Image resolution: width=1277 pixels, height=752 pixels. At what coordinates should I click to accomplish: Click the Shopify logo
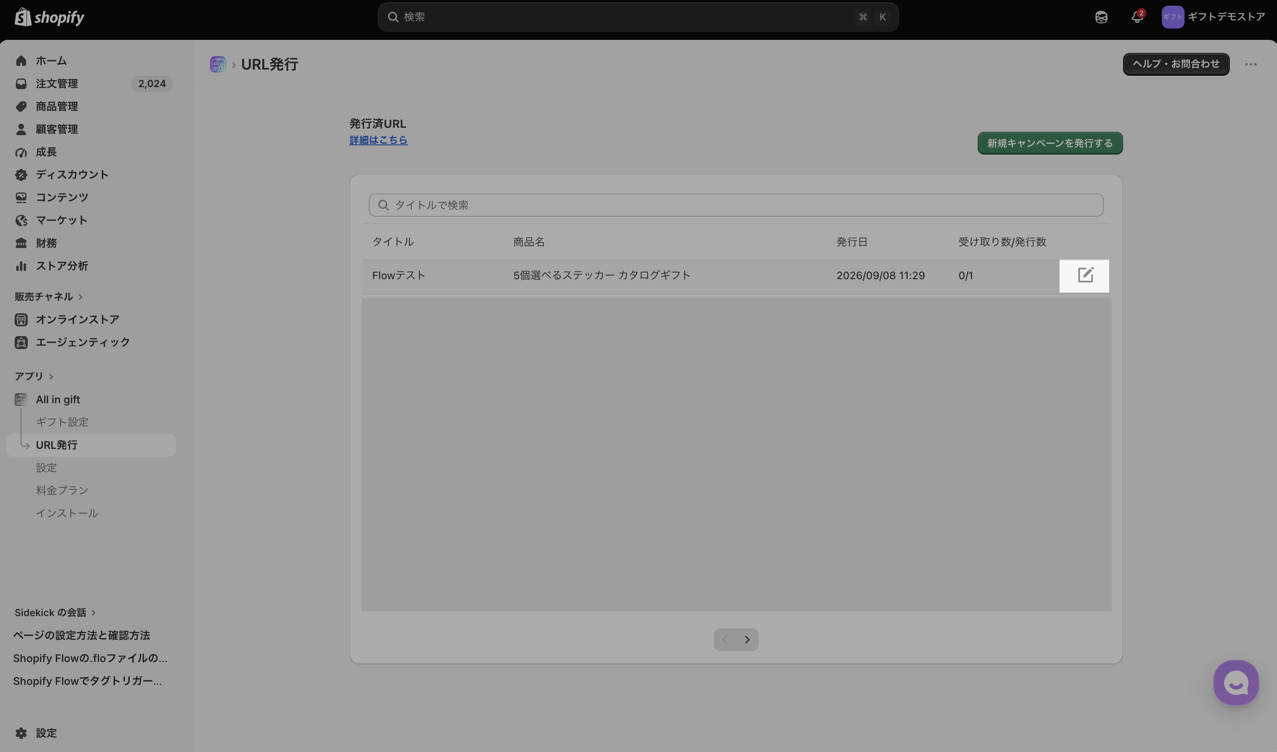49,17
